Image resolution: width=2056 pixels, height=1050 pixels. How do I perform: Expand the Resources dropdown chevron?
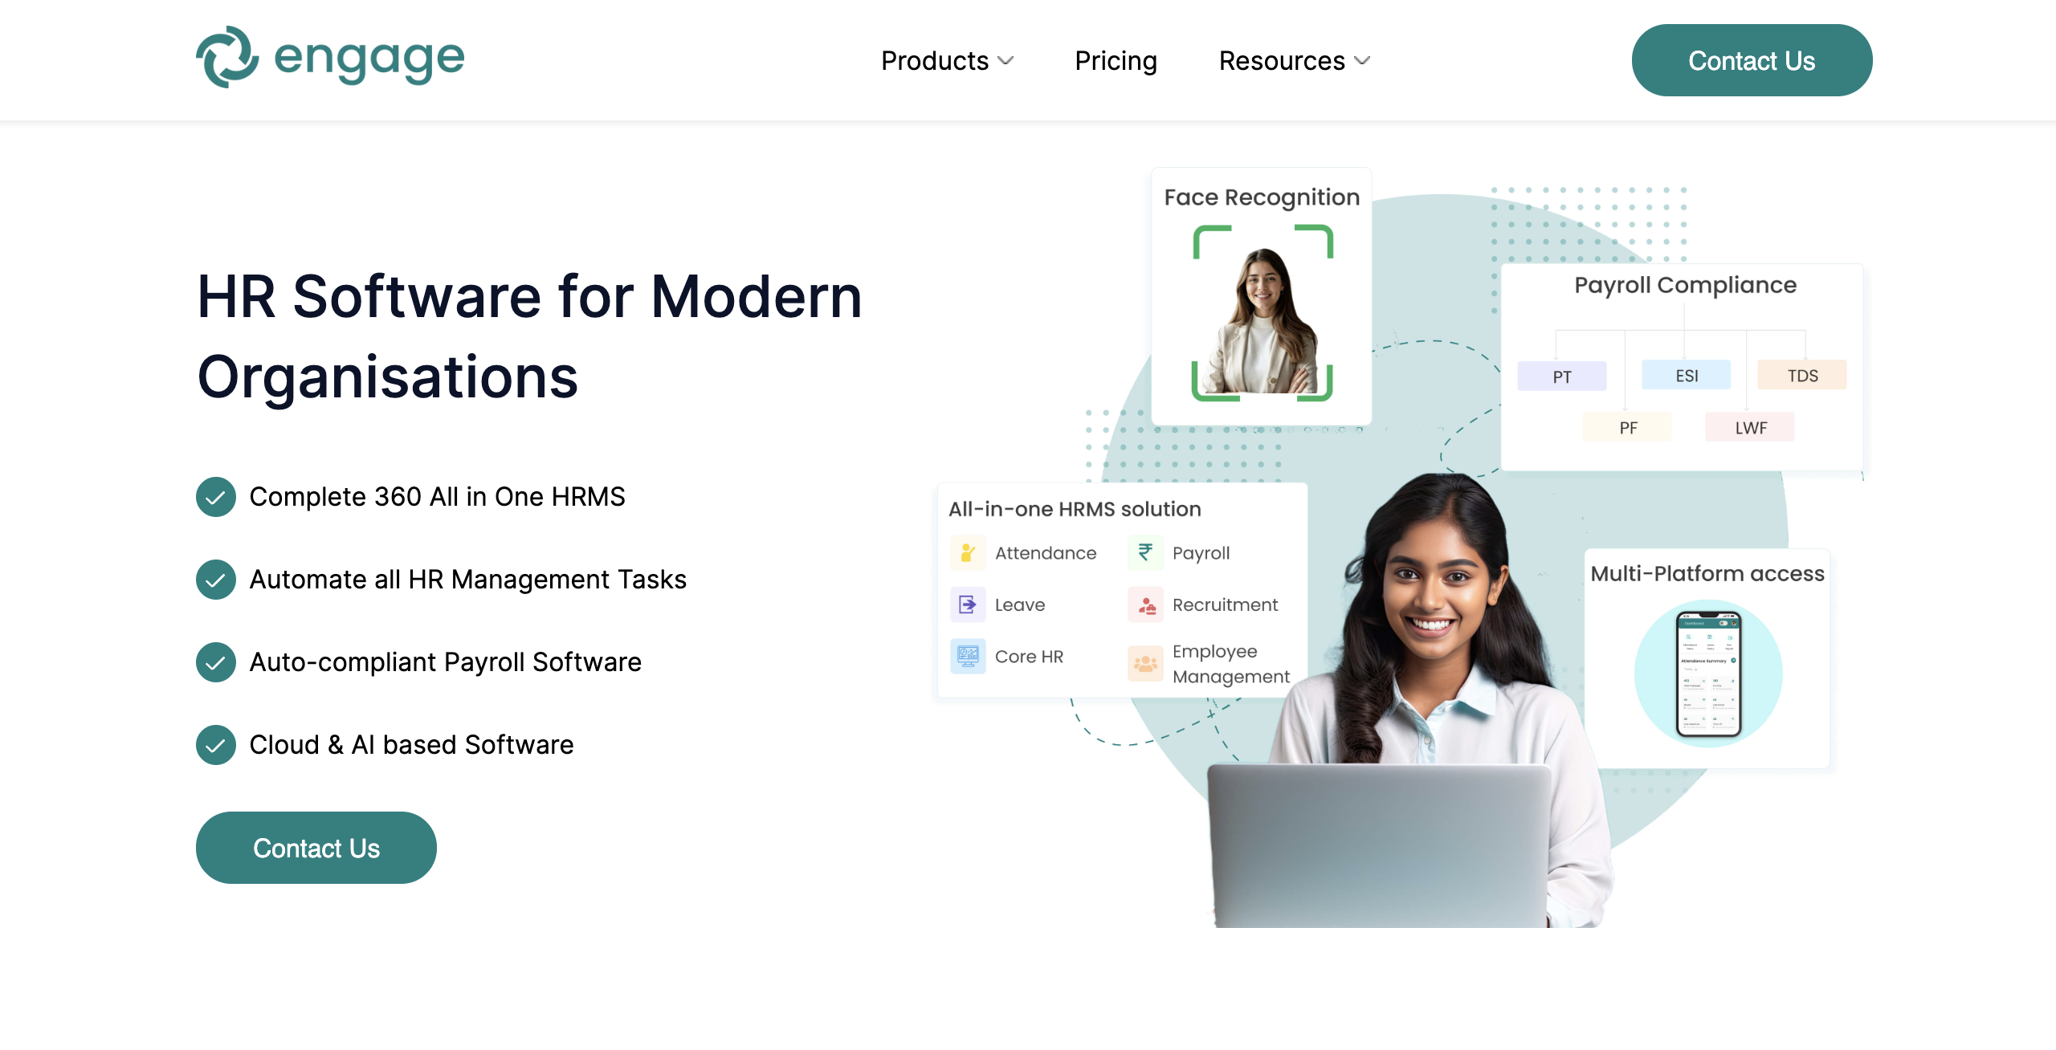(x=1362, y=61)
